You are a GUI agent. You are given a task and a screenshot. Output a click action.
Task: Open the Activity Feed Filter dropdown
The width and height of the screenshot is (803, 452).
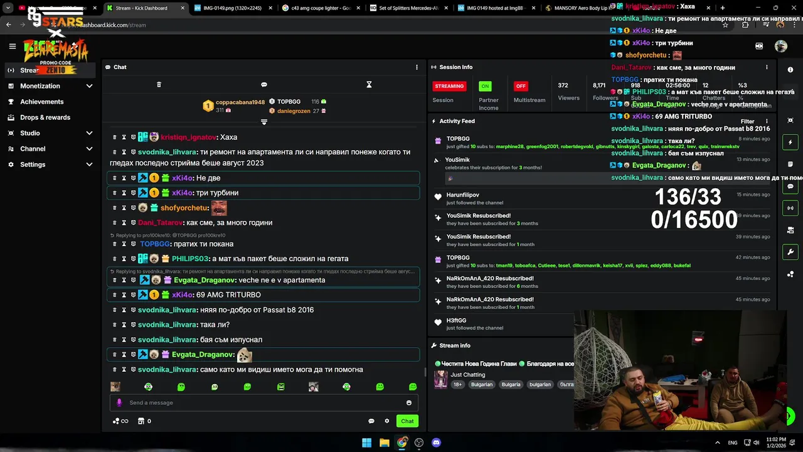[747, 121]
